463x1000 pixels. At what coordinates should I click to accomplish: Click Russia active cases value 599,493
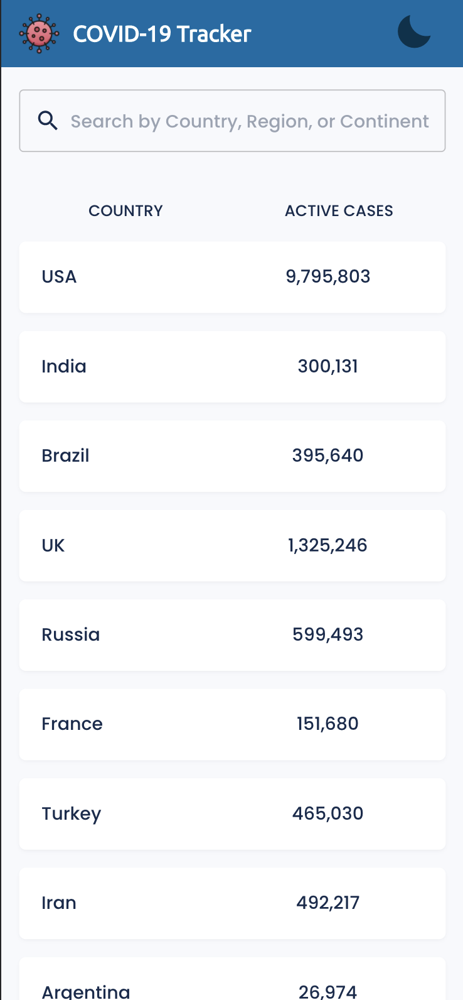coord(328,634)
